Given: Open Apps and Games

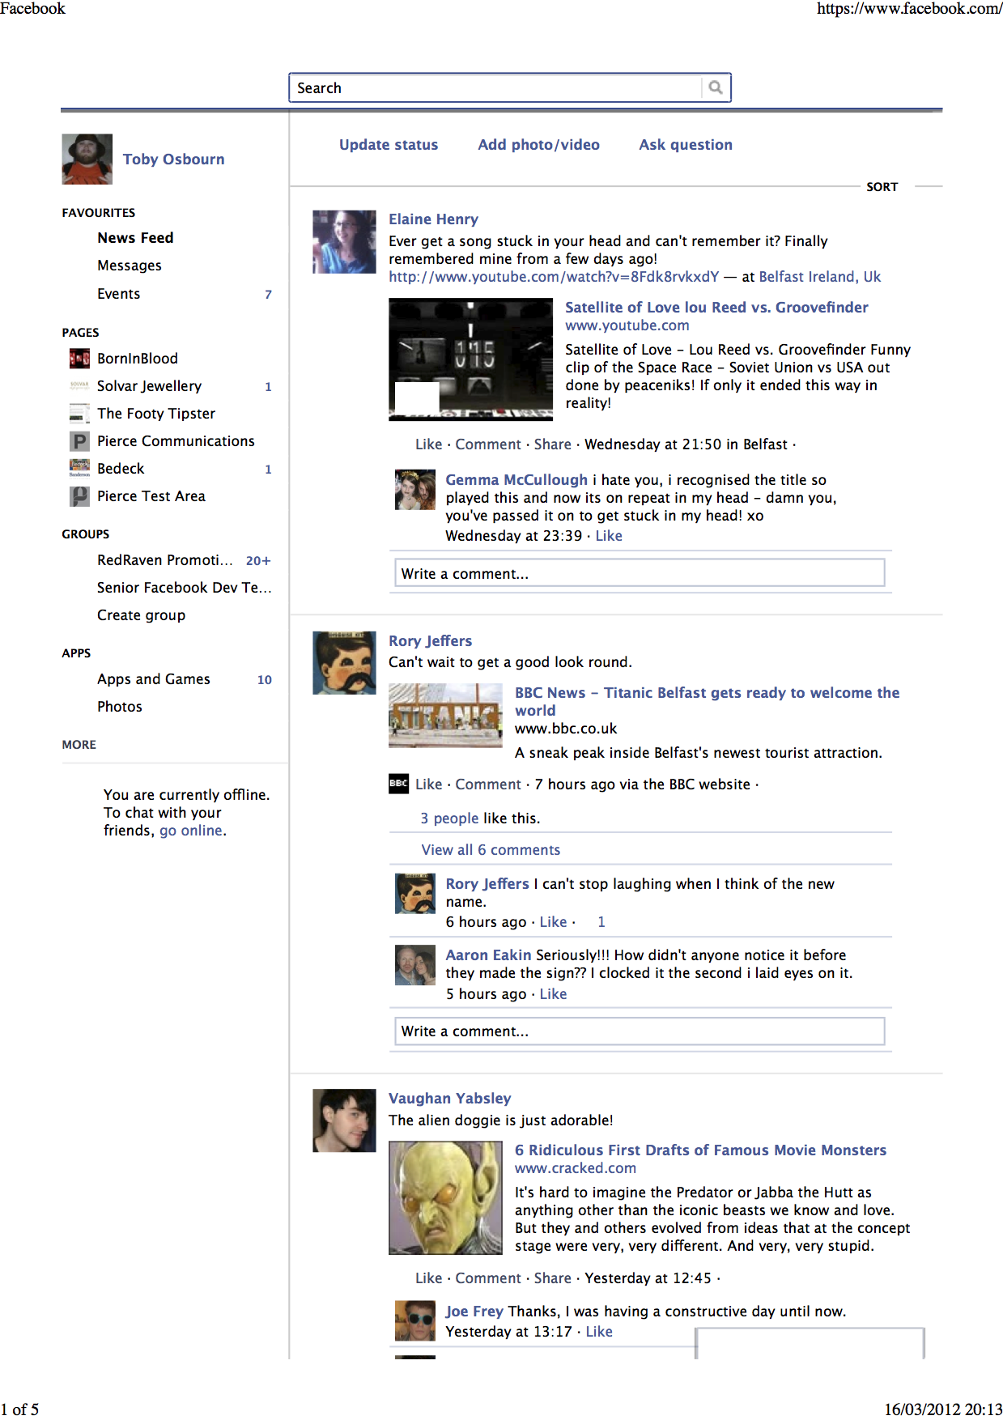Looking at the screenshot, I should pyautogui.click(x=154, y=679).
